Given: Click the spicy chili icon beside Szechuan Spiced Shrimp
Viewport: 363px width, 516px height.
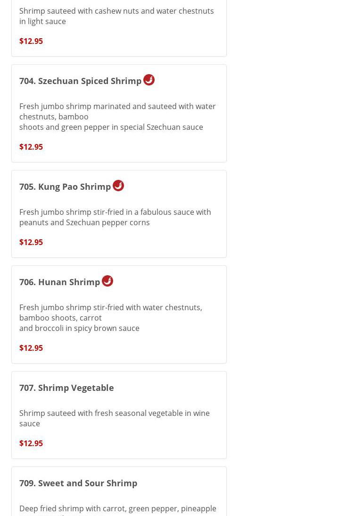Looking at the screenshot, I should [149, 80].
